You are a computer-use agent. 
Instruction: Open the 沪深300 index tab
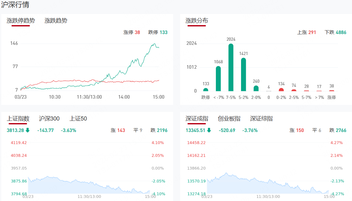coord(49,119)
